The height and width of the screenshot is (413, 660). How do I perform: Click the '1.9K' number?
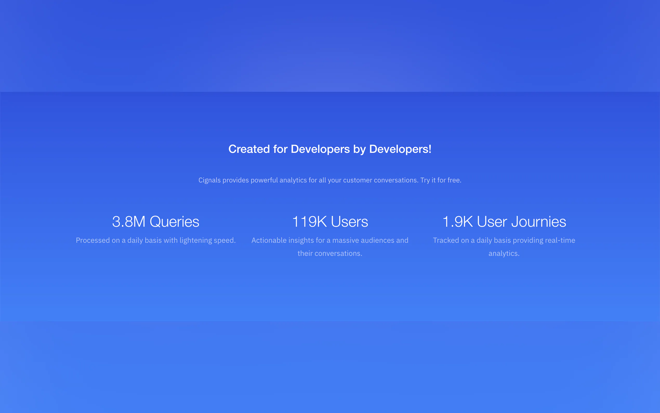pos(458,222)
